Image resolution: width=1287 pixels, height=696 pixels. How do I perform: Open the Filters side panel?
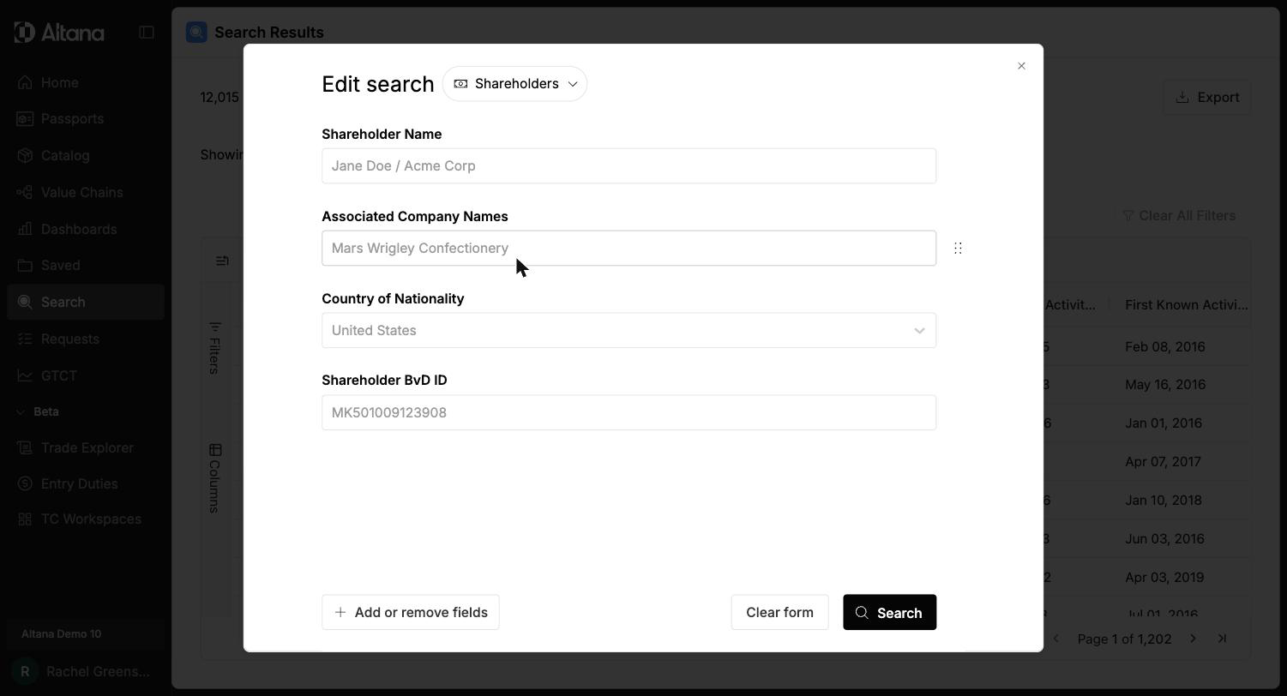[x=214, y=348]
